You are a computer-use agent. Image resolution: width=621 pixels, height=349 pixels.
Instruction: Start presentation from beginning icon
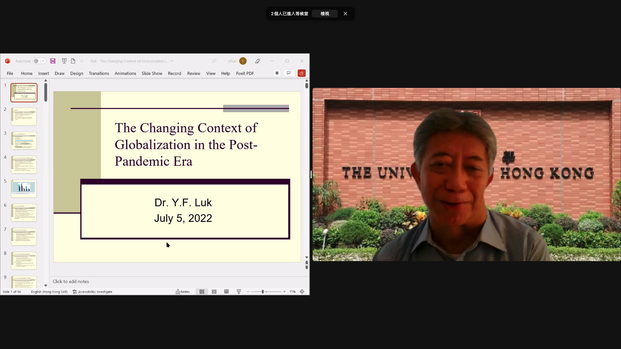pos(64,61)
